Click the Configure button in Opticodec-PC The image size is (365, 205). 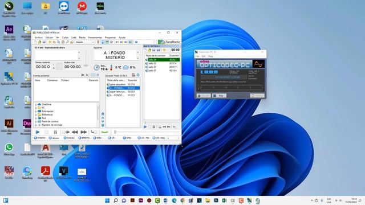point(257,96)
